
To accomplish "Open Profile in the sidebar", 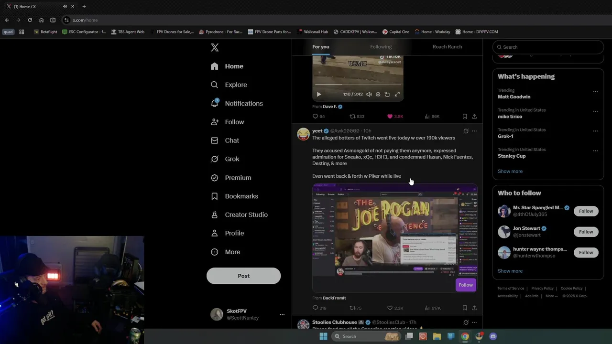I will click(228, 233).
